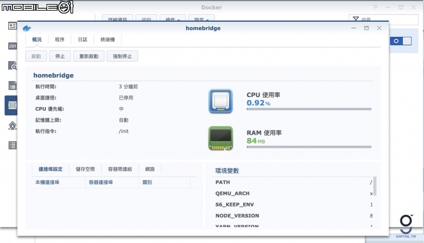Click the filter funnel icon in Docker search box

click(356, 19)
